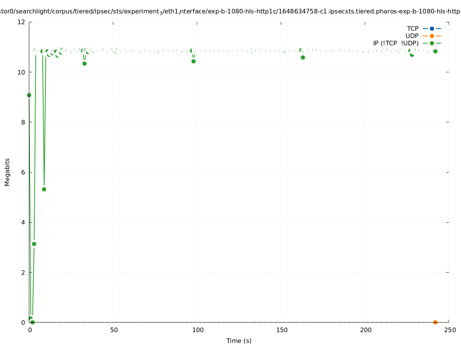The height and width of the screenshot is (346, 461).
Task: Click the blue TCP legend marker
Action: click(432, 28)
